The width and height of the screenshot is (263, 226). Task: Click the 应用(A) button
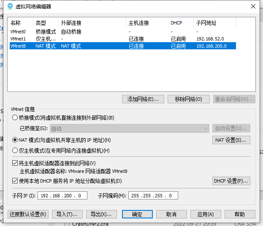pyautogui.click(x=206, y=214)
